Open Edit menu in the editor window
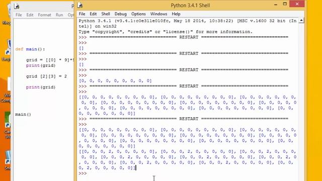The width and height of the screenshot is (322, 181). click(30, 15)
